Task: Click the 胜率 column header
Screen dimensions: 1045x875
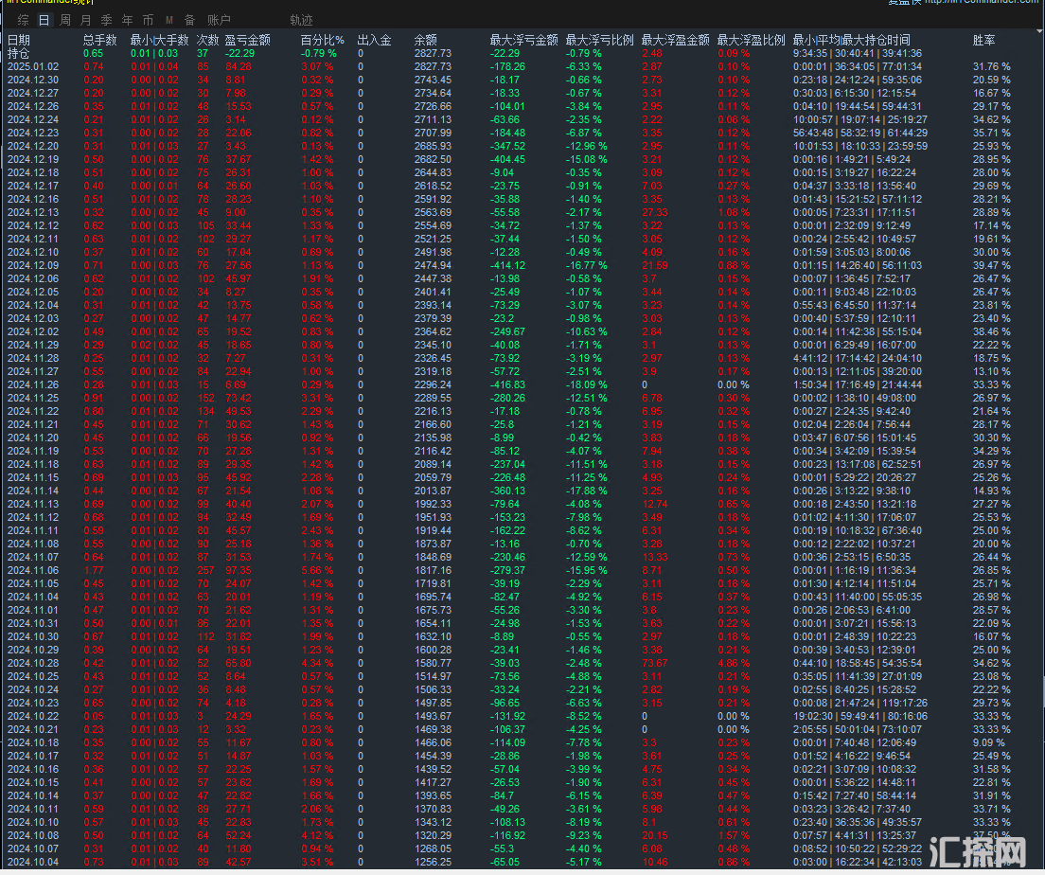Action: [x=983, y=41]
